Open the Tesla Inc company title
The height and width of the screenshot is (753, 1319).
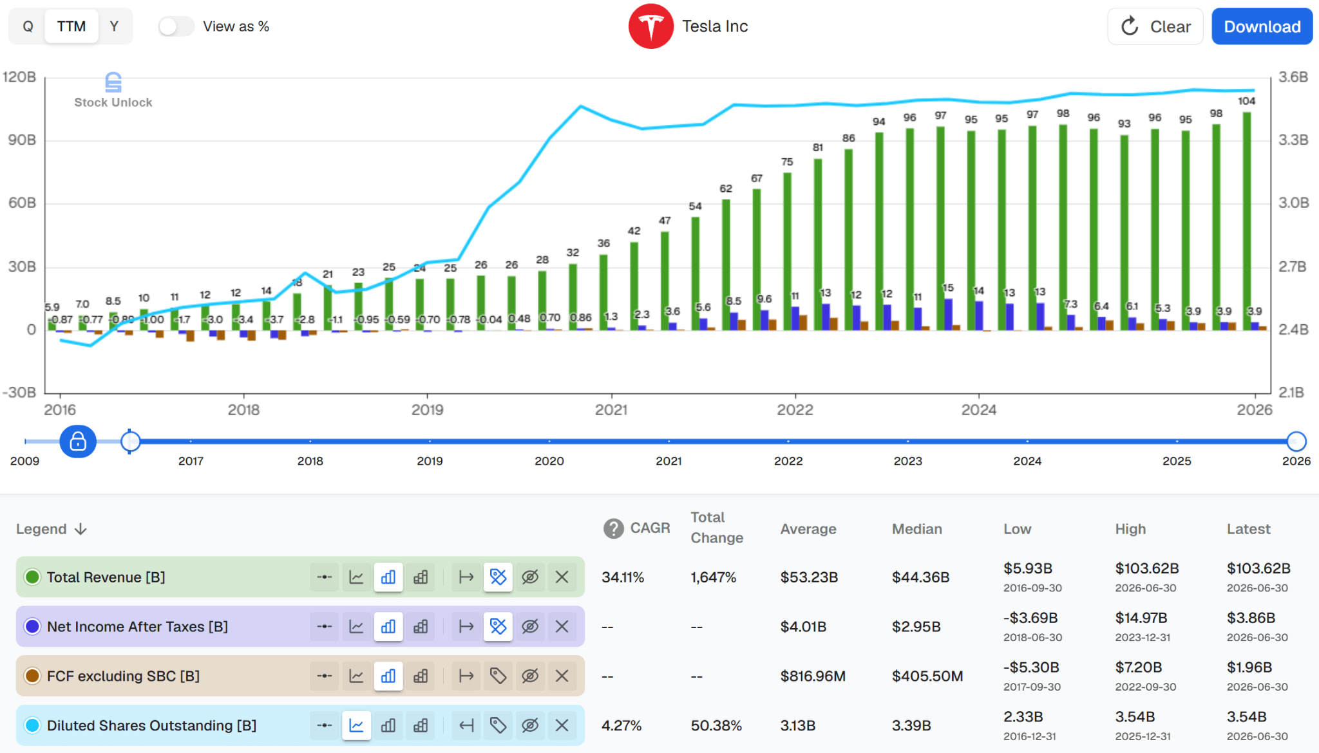click(715, 26)
